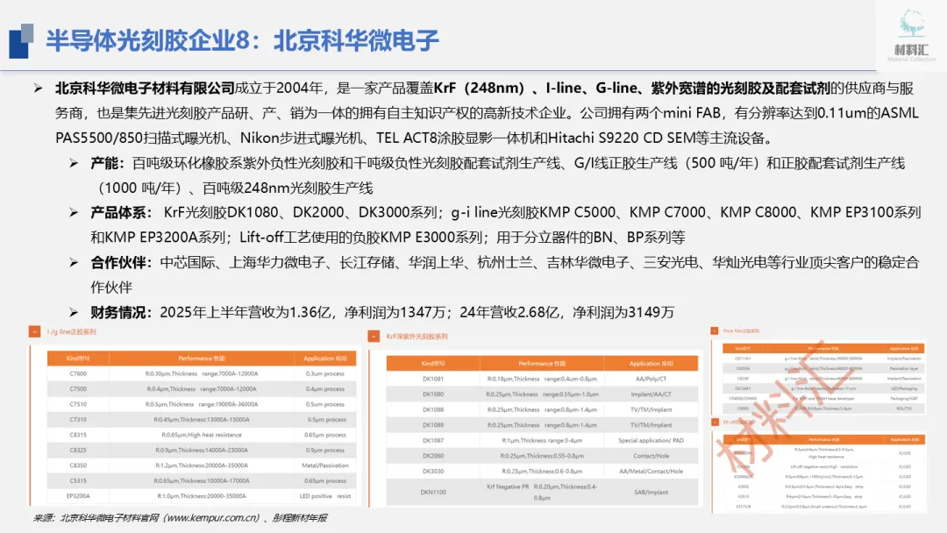Click the blue square icon beside the title

pyautogui.click(x=21, y=41)
